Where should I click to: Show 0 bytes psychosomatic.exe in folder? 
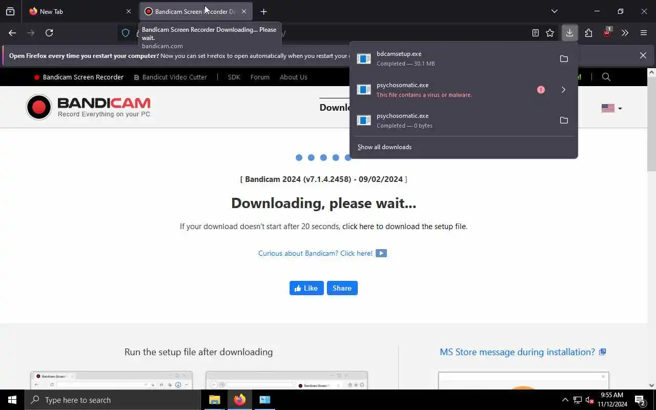point(564,120)
